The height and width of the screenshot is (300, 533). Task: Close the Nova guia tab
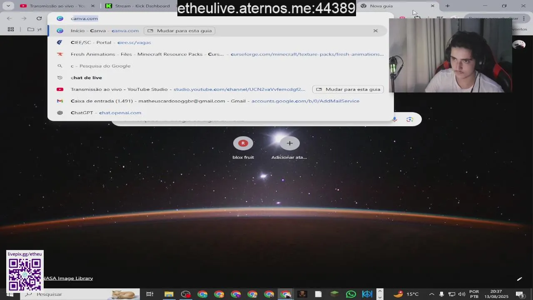pyautogui.click(x=432, y=6)
